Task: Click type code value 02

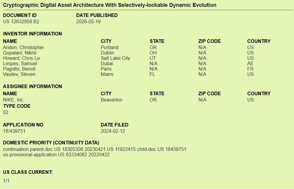Action: coord(6,113)
